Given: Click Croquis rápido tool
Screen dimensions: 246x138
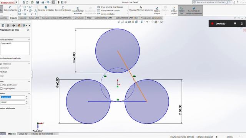Looking at the screenshot, I should [x=174, y=10].
